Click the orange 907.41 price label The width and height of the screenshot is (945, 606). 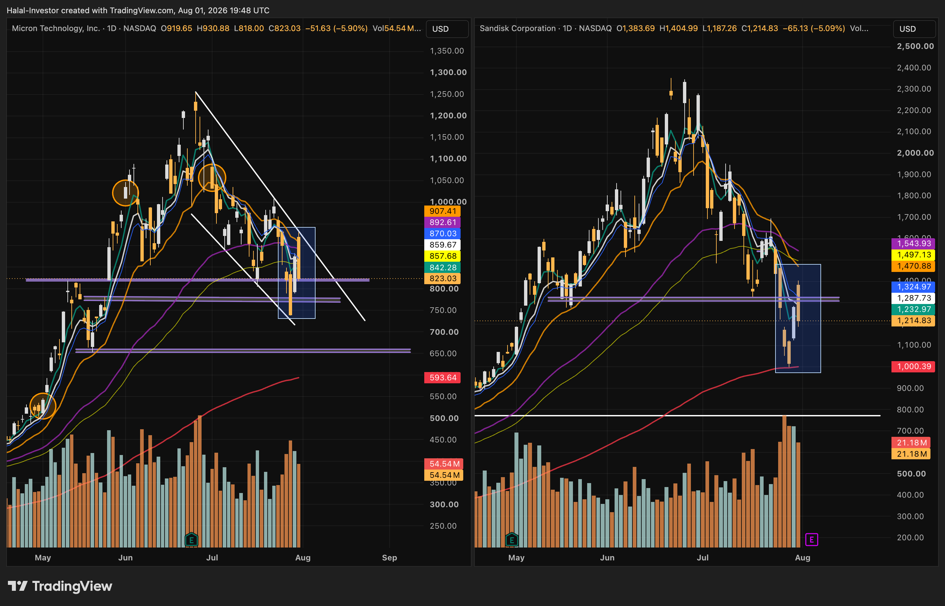[442, 211]
